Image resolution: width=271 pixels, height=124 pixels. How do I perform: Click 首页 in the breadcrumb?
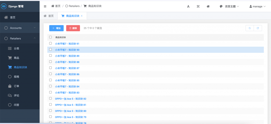coord(58,6)
